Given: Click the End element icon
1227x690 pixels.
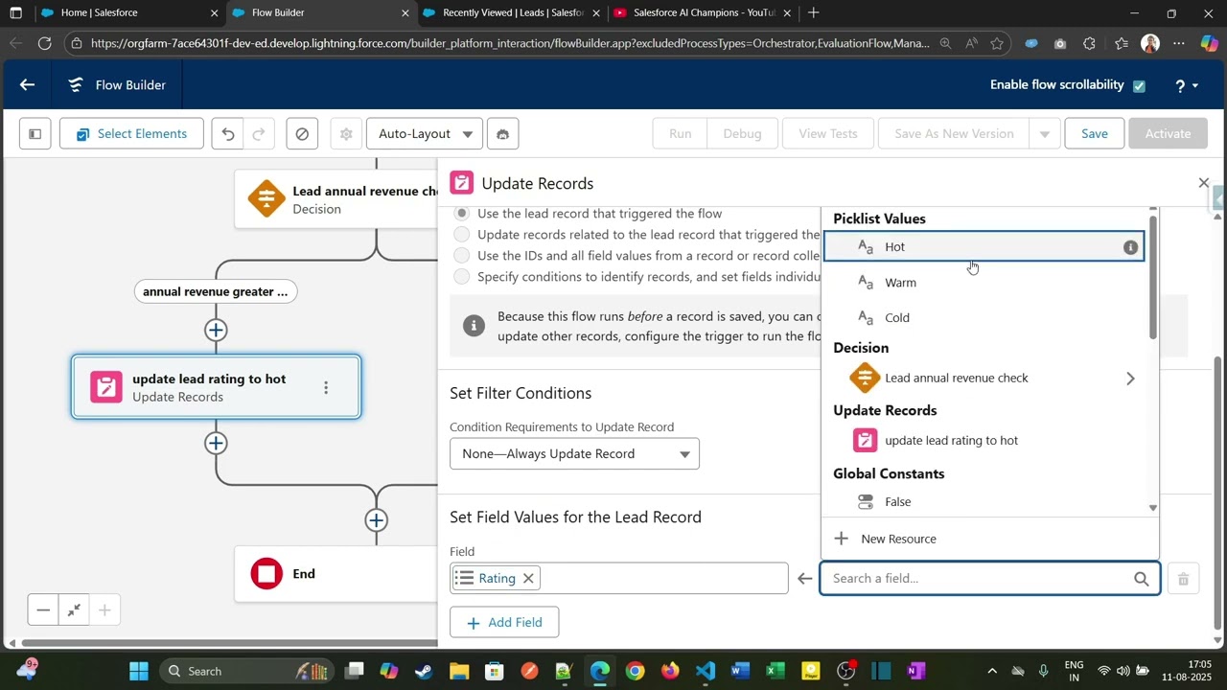Looking at the screenshot, I should pos(266,574).
